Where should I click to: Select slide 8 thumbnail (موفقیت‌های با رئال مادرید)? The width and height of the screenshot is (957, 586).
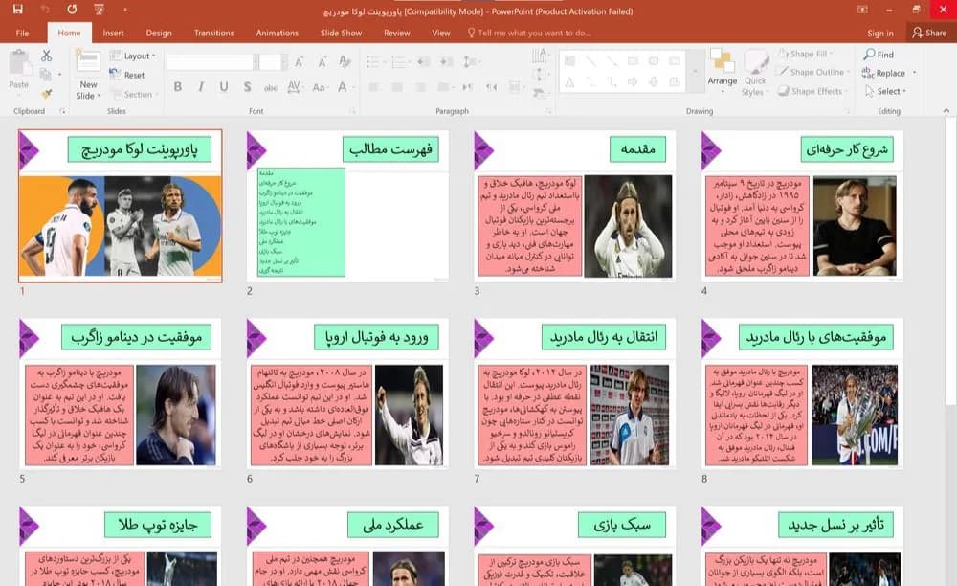pyautogui.click(x=803, y=394)
